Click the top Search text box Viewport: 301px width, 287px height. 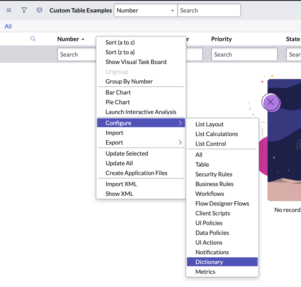(209, 10)
